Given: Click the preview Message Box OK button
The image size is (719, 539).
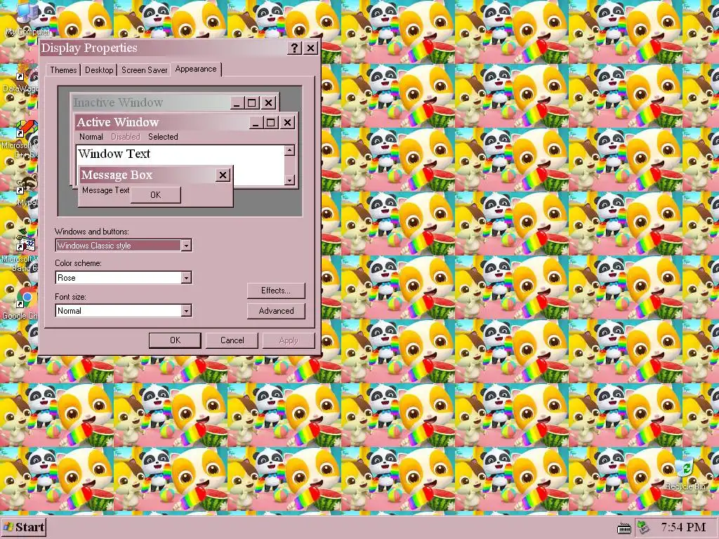Looking at the screenshot, I should (x=155, y=195).
